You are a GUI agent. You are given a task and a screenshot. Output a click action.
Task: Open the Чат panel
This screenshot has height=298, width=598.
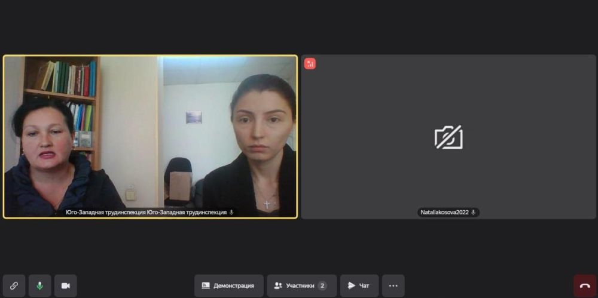click(x=359, y=285)
